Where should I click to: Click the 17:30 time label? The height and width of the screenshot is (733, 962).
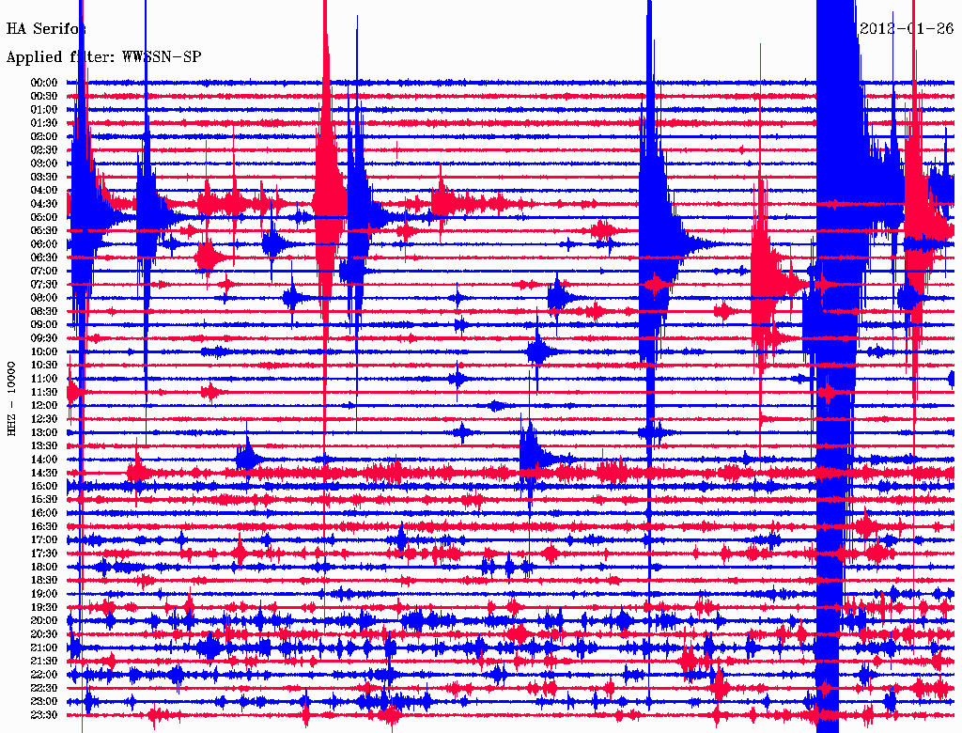[44, 554]
